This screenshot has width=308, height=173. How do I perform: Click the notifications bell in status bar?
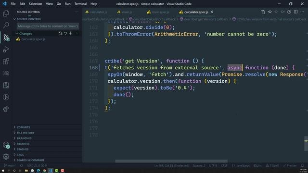[x=302, y=165]
